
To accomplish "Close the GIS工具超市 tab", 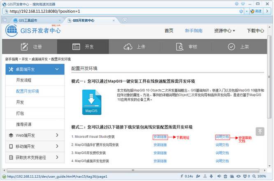I will click(60, 21).
